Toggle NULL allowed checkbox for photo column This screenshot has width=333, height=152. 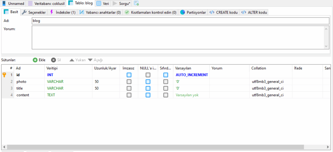(x=148, y=82)
